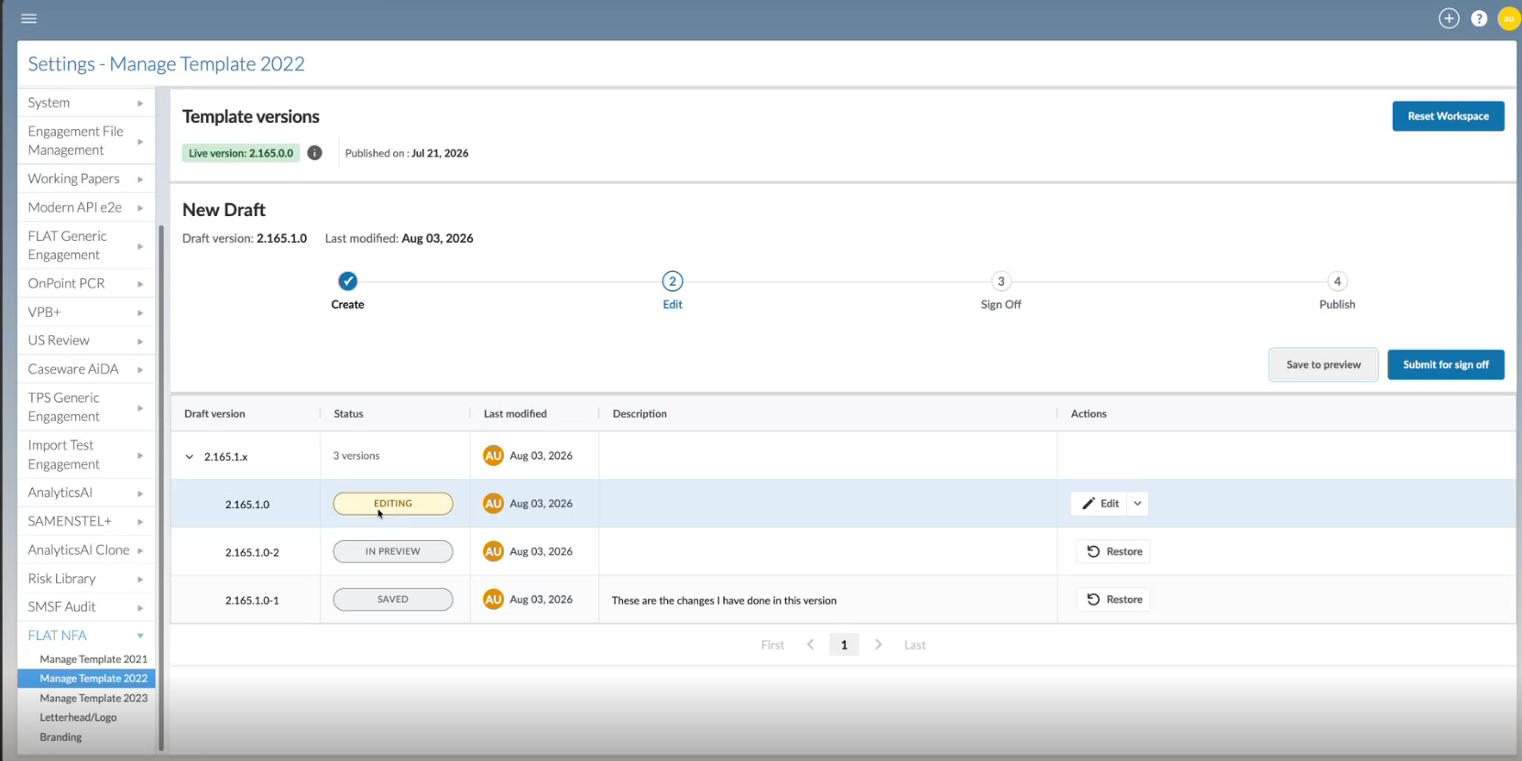1522x761 pixels.
Task: Click the completed Create step checkmark
Action: (347, 281)
